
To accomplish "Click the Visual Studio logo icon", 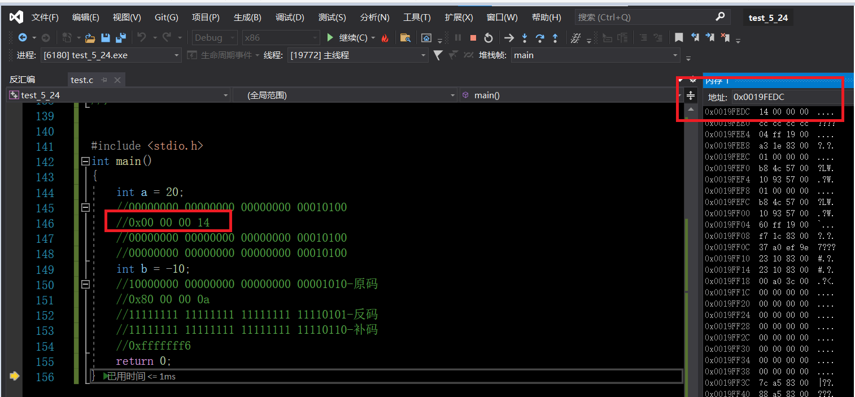I will click(16, 17).
